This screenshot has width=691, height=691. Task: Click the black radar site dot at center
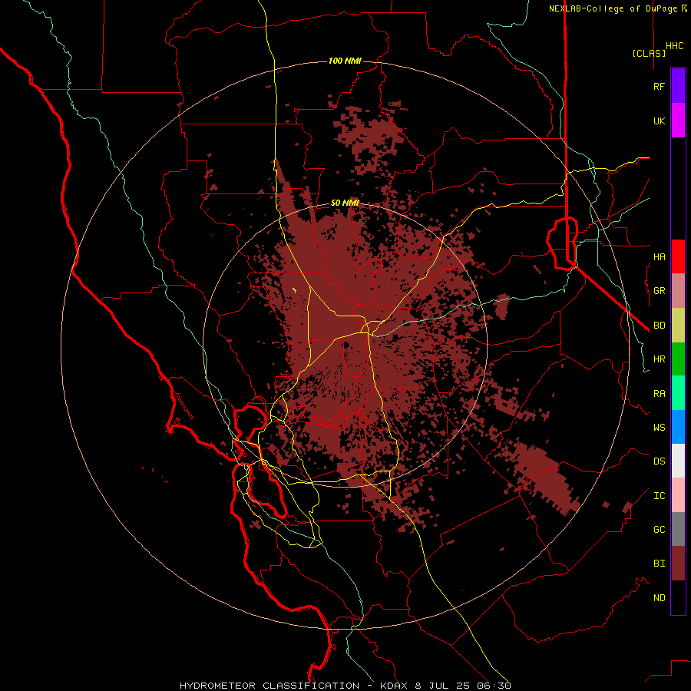click(346, 345)
